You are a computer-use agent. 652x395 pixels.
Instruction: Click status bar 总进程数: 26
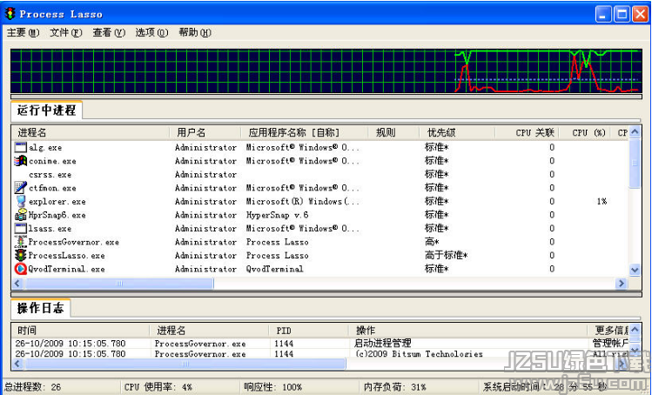[33, 387]
